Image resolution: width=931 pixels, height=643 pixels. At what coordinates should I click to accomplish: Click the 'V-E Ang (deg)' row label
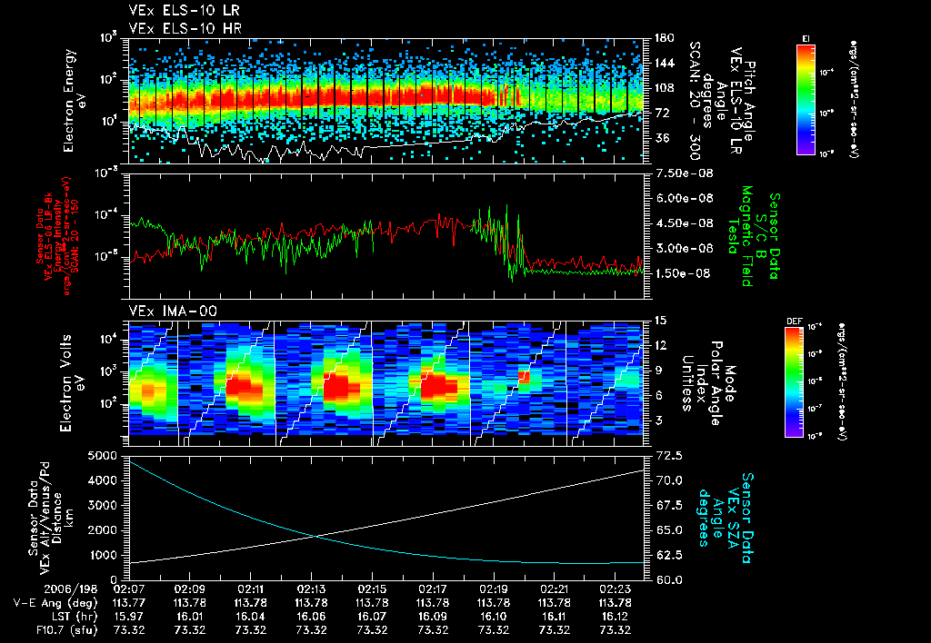[x=55, y=603]
